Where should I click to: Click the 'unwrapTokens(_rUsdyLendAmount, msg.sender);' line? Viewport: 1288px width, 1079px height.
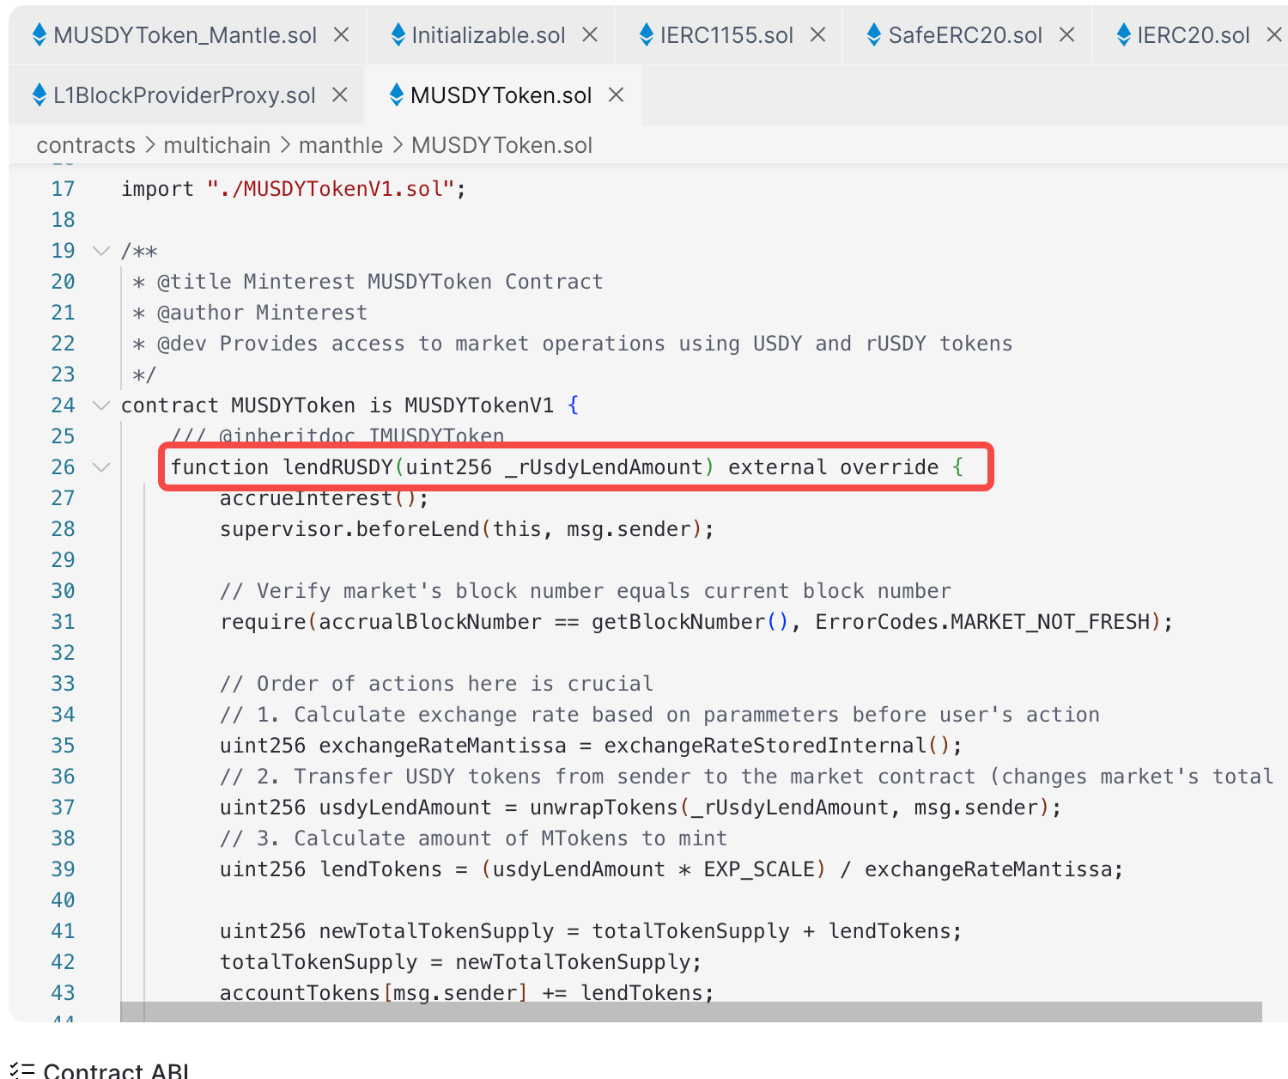[641, 808]
